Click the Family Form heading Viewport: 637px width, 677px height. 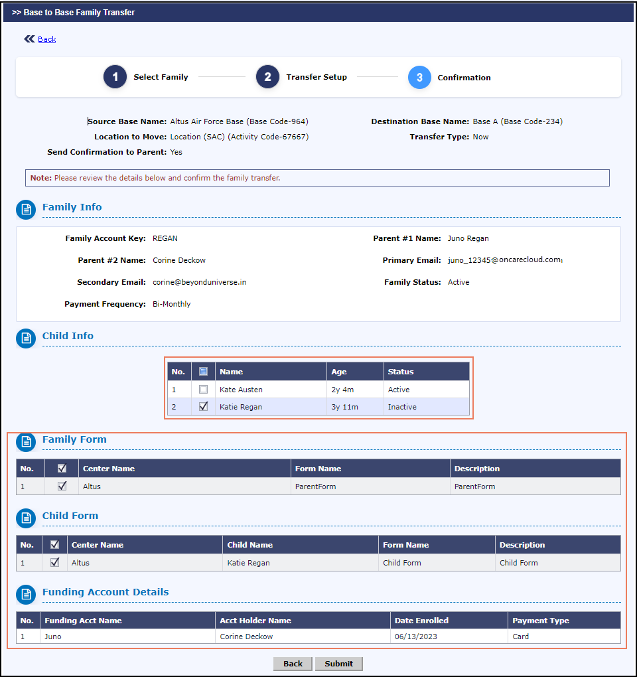click(x=74, y=439)
